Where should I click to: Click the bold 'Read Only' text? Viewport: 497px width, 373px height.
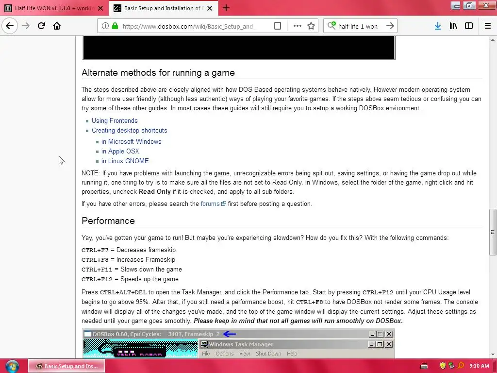point(155,191)
